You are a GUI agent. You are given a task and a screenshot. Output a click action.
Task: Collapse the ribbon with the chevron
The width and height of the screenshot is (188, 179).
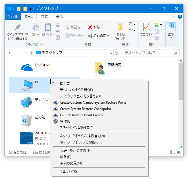(174, 17)
